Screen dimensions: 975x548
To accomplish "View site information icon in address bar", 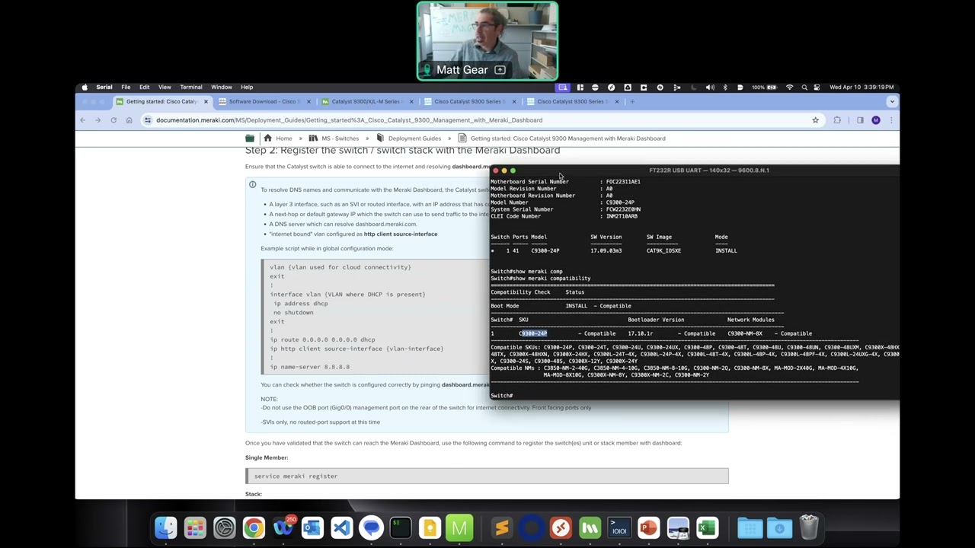I will click(148, 120).
